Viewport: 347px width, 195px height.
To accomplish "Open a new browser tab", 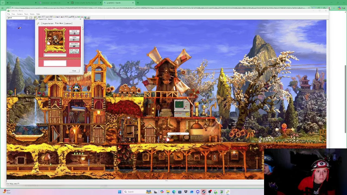I will coord(138,3).
